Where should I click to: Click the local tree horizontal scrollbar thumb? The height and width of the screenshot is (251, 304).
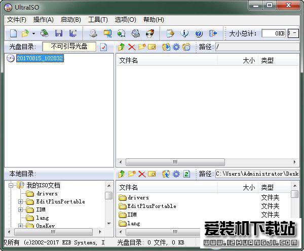[x=53, y=232]
